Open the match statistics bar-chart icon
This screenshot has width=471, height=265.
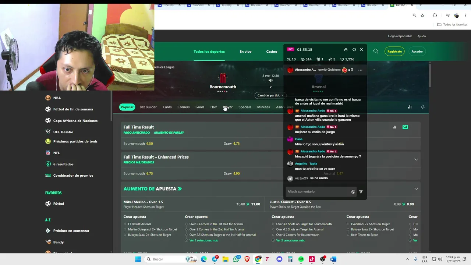(410, 107)
